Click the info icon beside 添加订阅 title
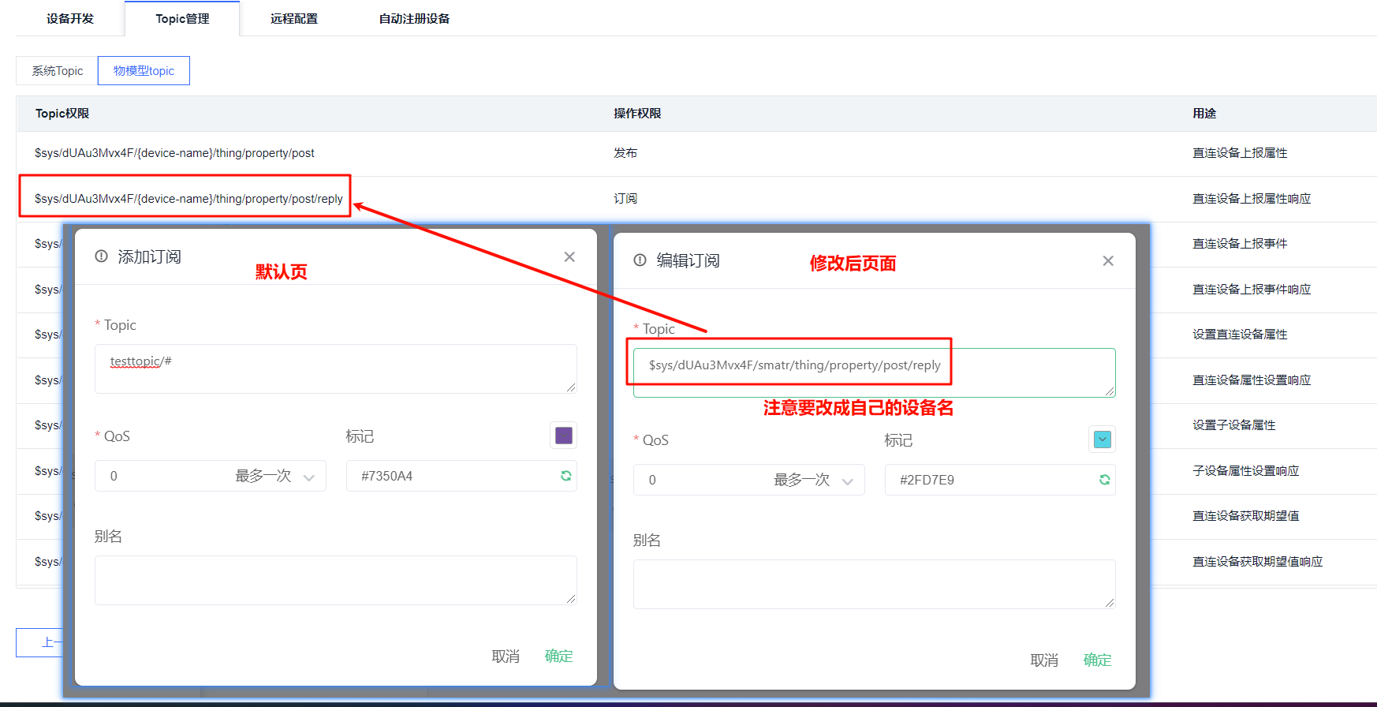The image size is (1377, 707). point(101,256)
